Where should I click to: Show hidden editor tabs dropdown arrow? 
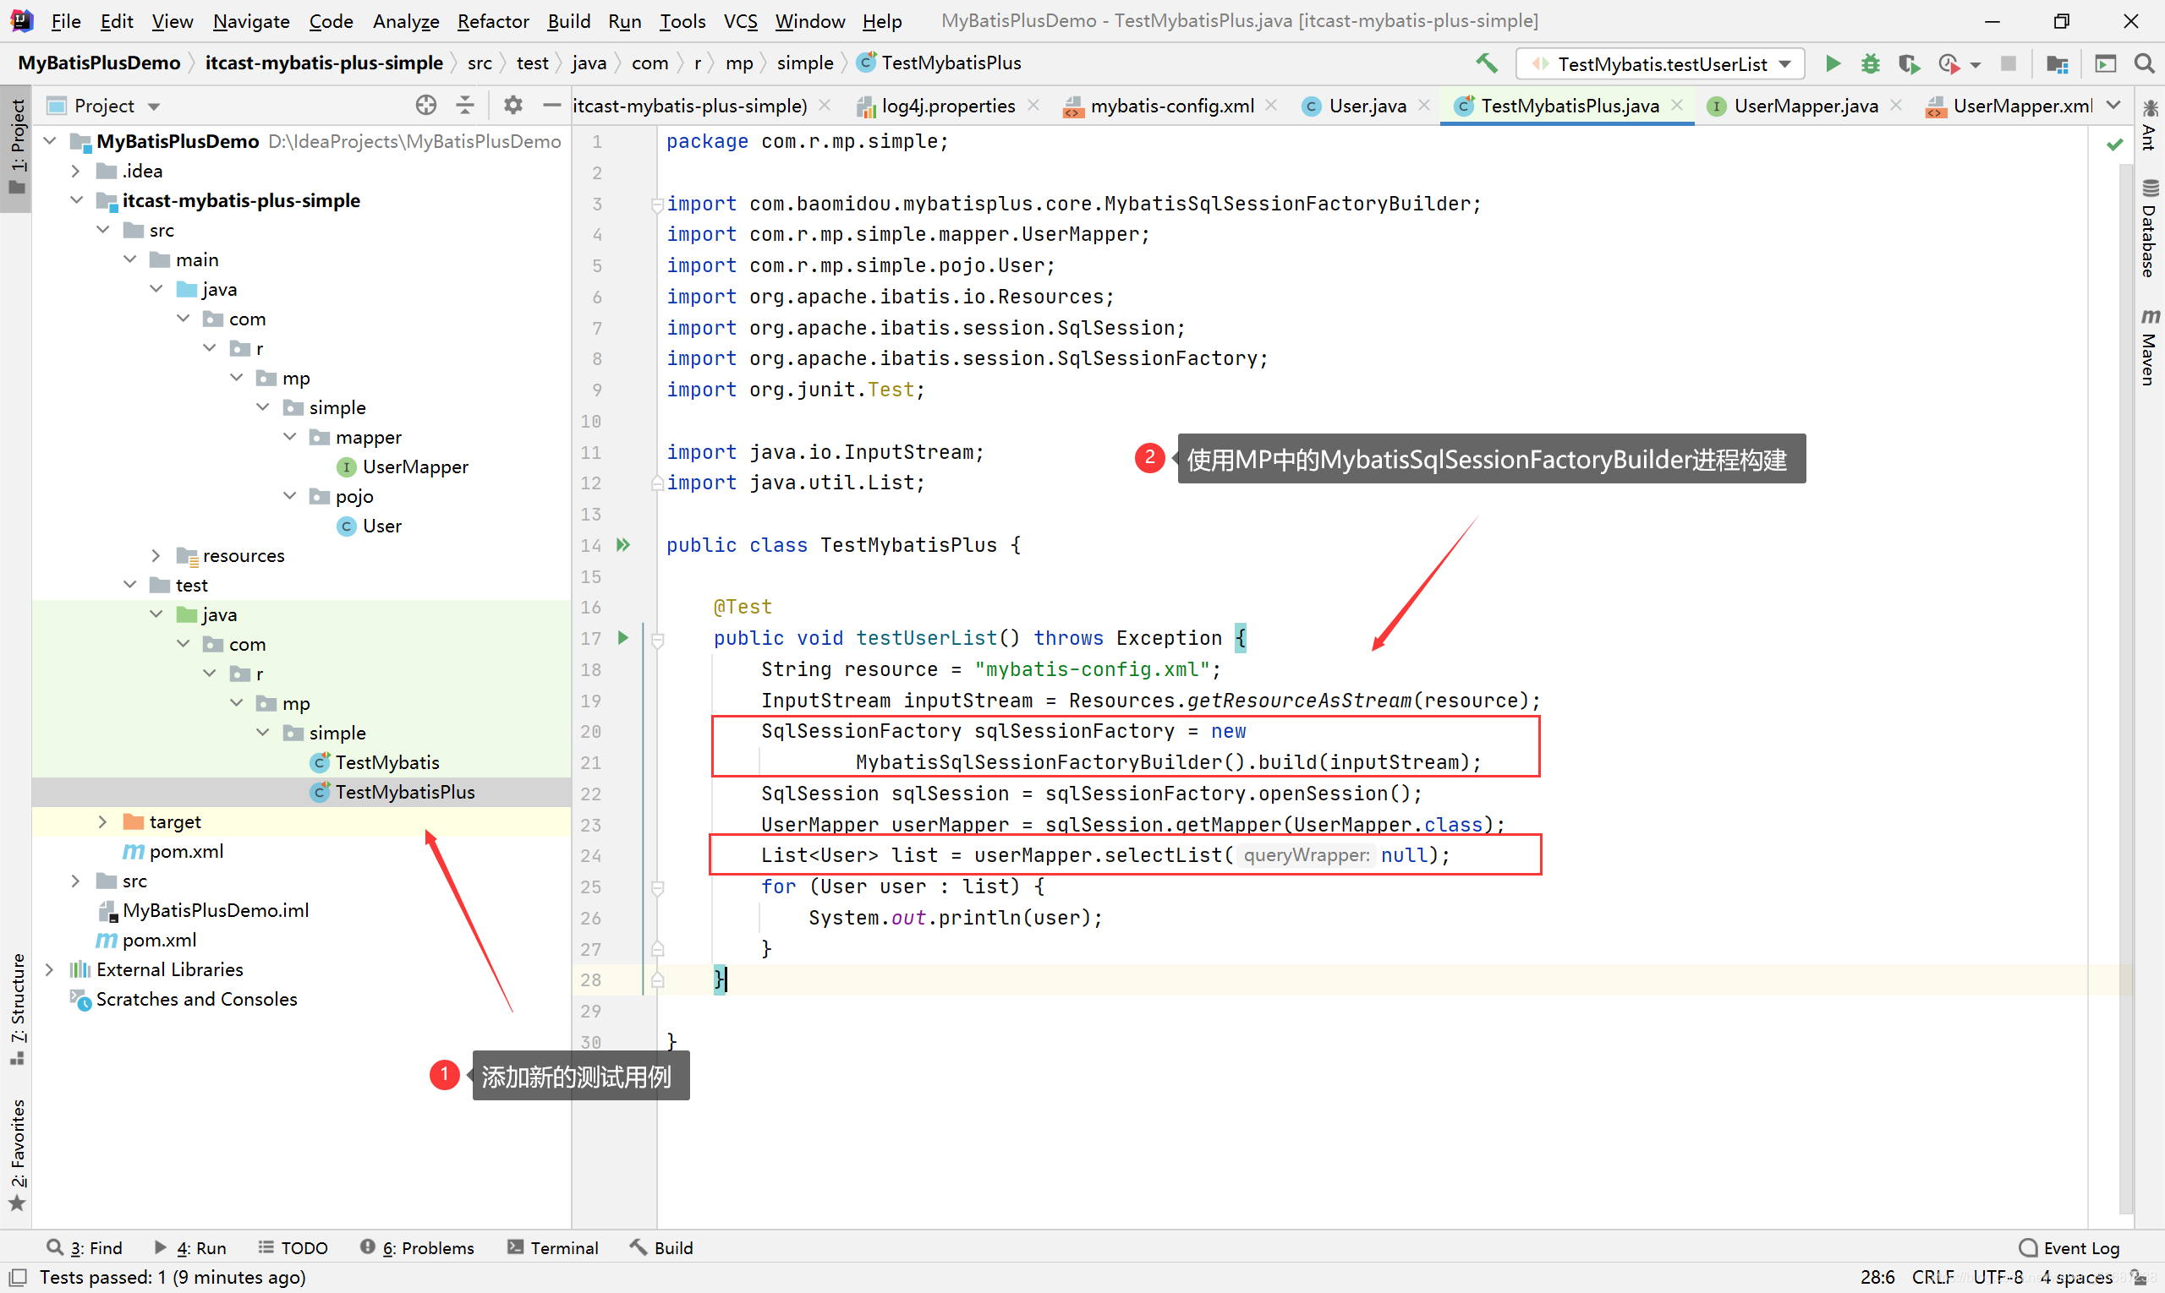pyautogui.click(x=2113, y=106)
